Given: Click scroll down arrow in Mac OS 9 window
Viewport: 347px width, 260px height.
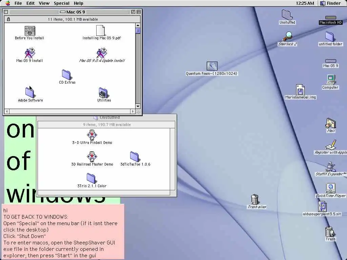Looking at the screenshot, I should point(138,106).
